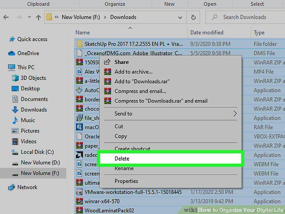Image resolution: width=285 pixels, height=214 pixels.
Task: Click the Downloads blue arrow icon
Action: coord(15,110)
